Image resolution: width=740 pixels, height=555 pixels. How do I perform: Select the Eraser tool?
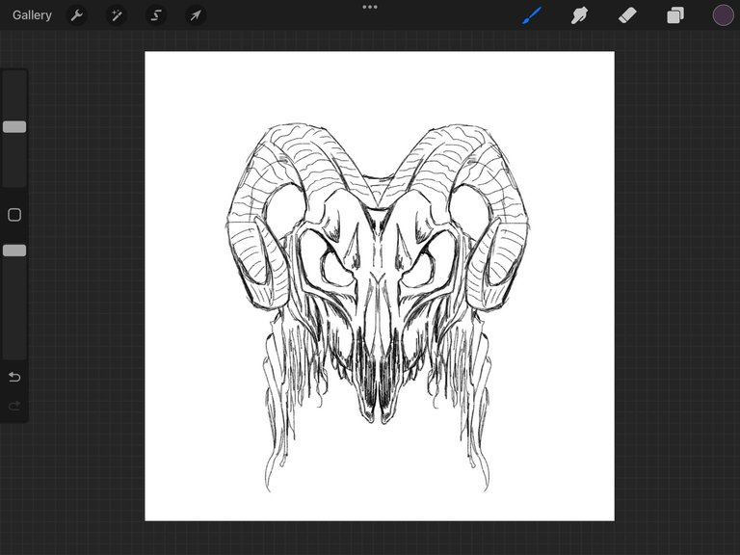pos(627,15)
